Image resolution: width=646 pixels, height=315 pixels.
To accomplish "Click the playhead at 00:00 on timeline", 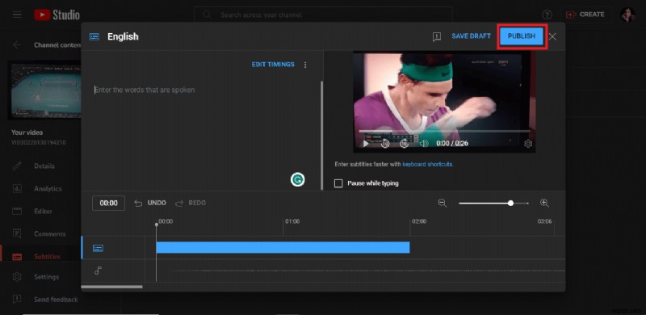I will (156, 225).
